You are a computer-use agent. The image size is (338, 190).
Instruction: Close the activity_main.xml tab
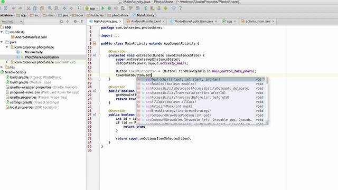[x=273, y=21]
